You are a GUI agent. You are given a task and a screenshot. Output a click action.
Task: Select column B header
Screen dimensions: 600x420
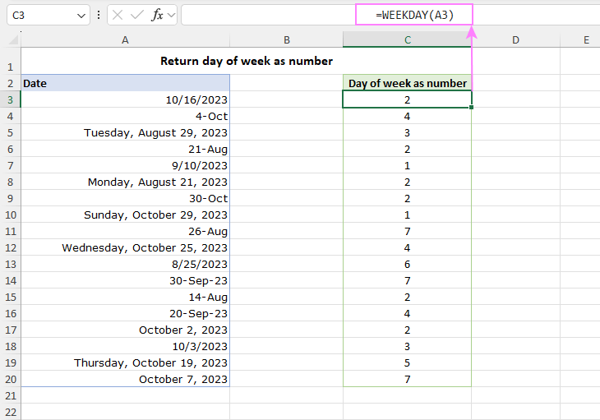click(x=287, y=39)
